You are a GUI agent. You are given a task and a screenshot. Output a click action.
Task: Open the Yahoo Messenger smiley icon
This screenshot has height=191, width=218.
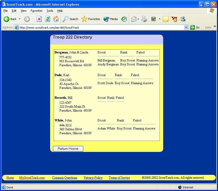point(174,19)
